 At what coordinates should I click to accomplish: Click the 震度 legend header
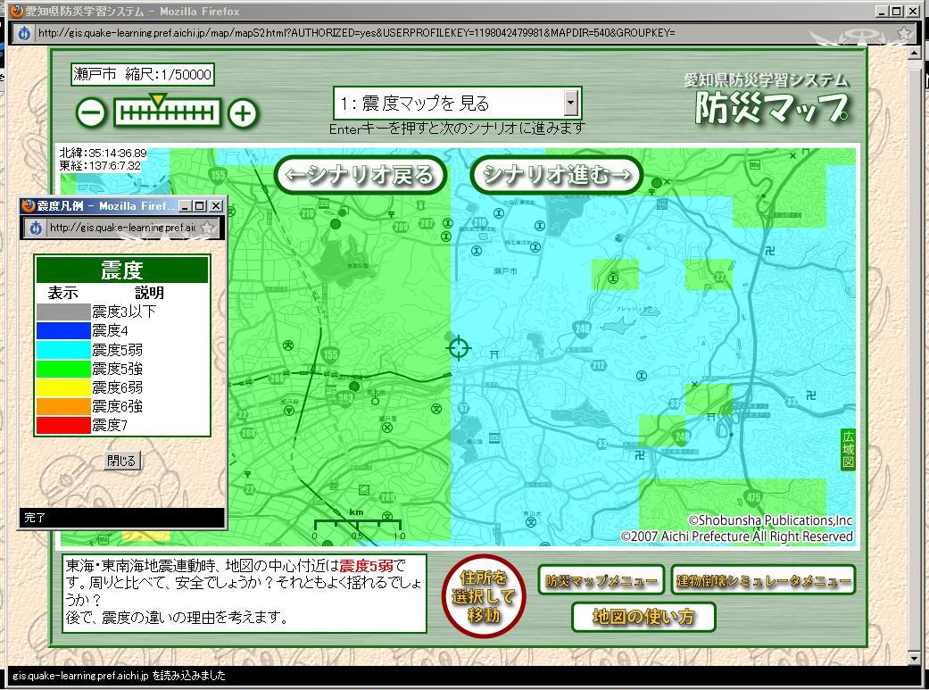tap(122, 270)
